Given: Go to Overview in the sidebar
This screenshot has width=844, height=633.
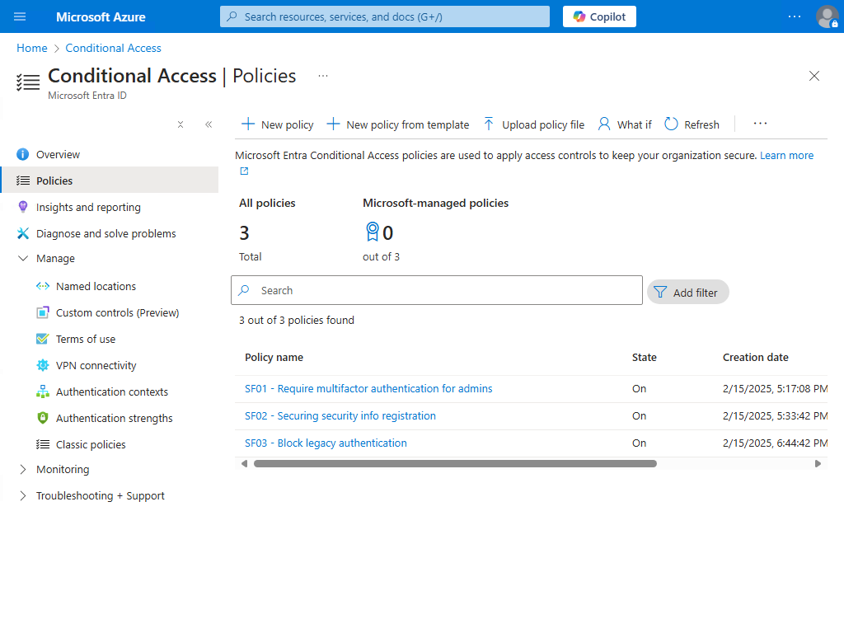Looking at the screenshot, I should (x=58, y=154).
